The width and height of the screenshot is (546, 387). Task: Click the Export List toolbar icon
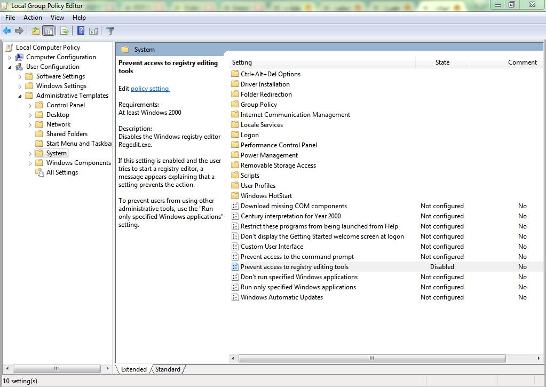64,31
